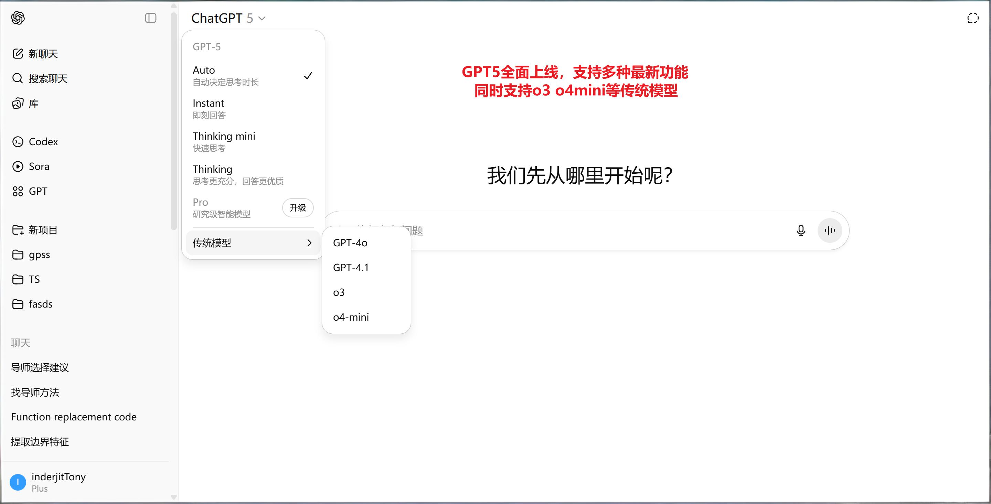
Task: Click the microphone dictation icon
Action: click(x=801, y=230)
